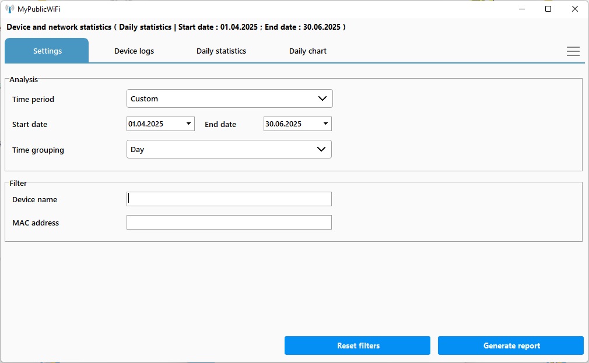Go to the Daily statistics tab
This screenshot has height=363, width=589.
coord(221,51)
